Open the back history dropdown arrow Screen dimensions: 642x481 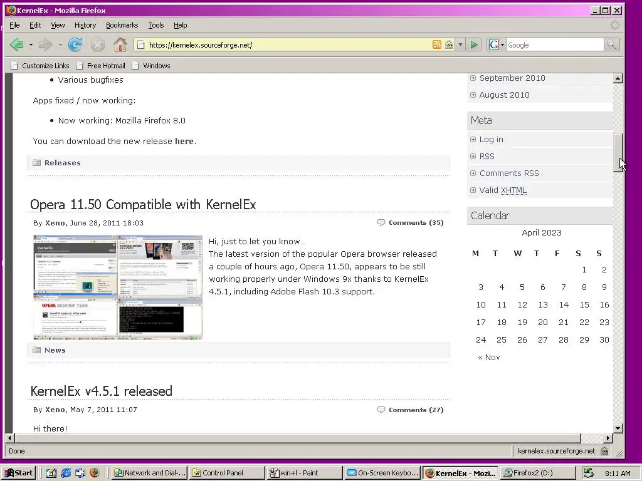point(31,44)
